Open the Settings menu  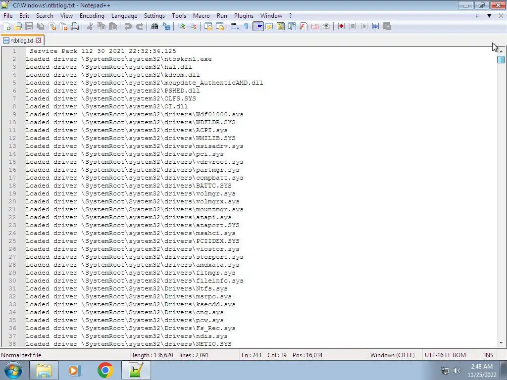[x=154, y=16]
